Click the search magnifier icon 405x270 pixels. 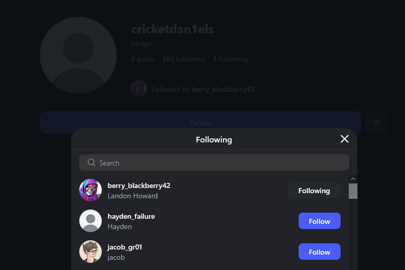point(92,162)
